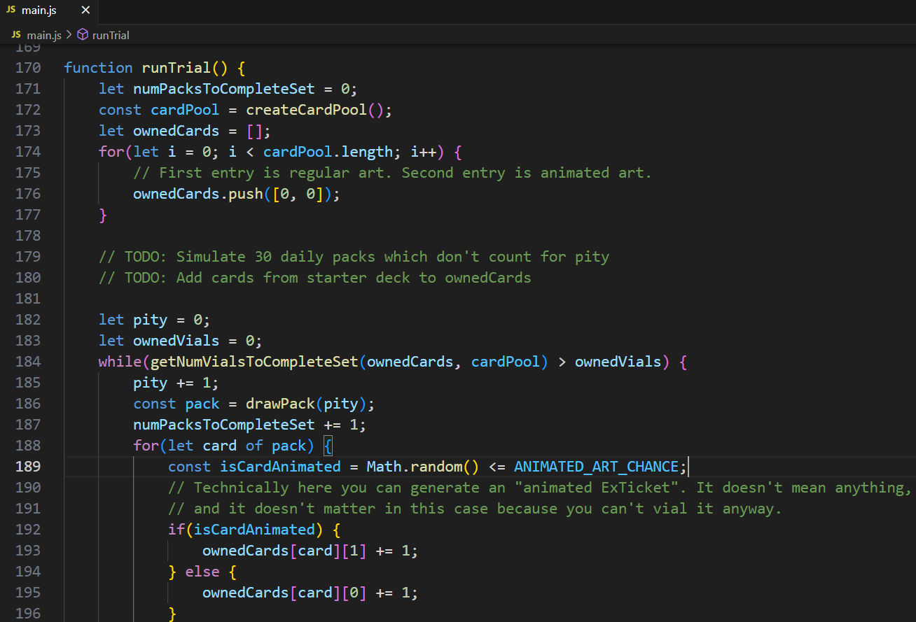Click the JS icon in the breadcrumb bar
Viewport: 916px width, 622px height.
16,35
